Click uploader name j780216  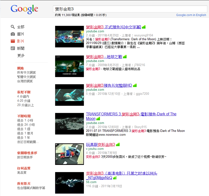[x=140, y=65]
